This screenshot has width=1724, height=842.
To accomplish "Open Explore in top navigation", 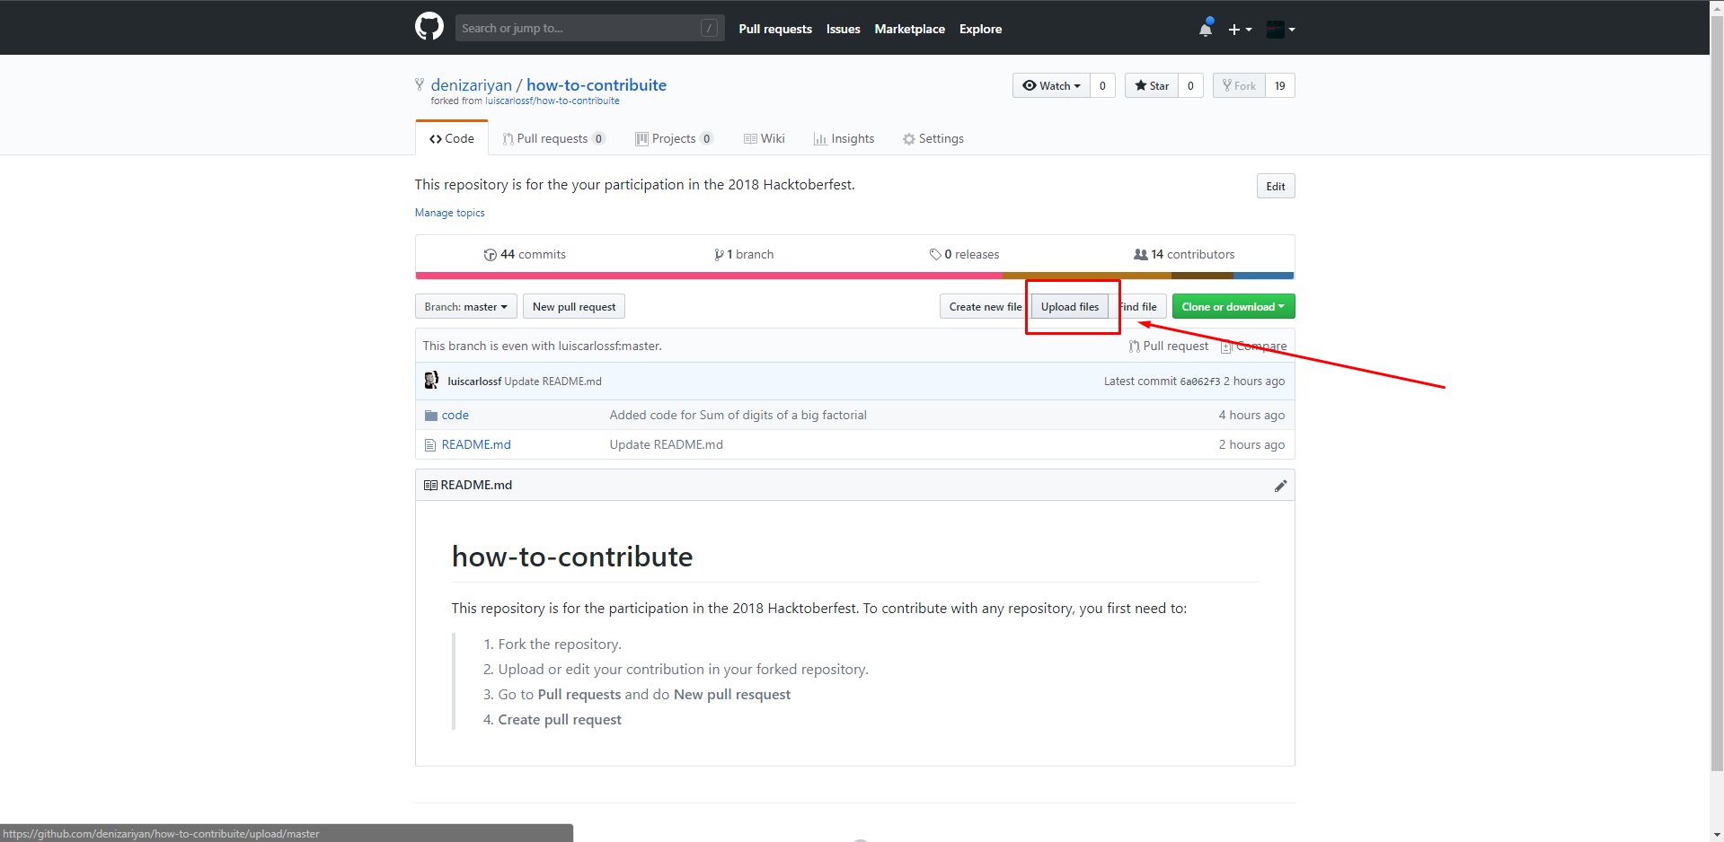I will tap(980, 29).
